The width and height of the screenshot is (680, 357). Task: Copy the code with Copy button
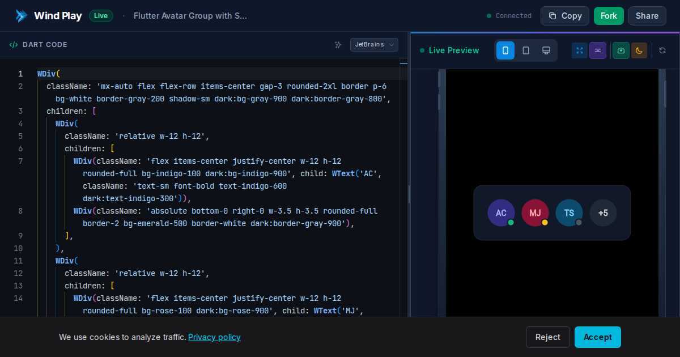click(565, 16)
